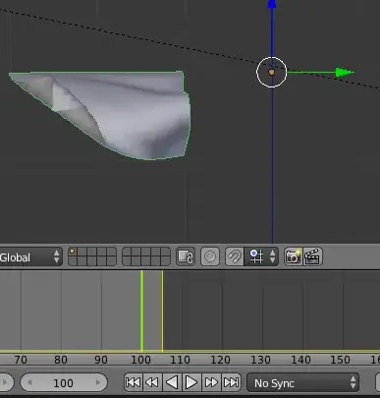The height and width of the screenshot is (398, 380).
Task: Click frame 120 on the timeline ruler
Action: click(x=220, y=360)
